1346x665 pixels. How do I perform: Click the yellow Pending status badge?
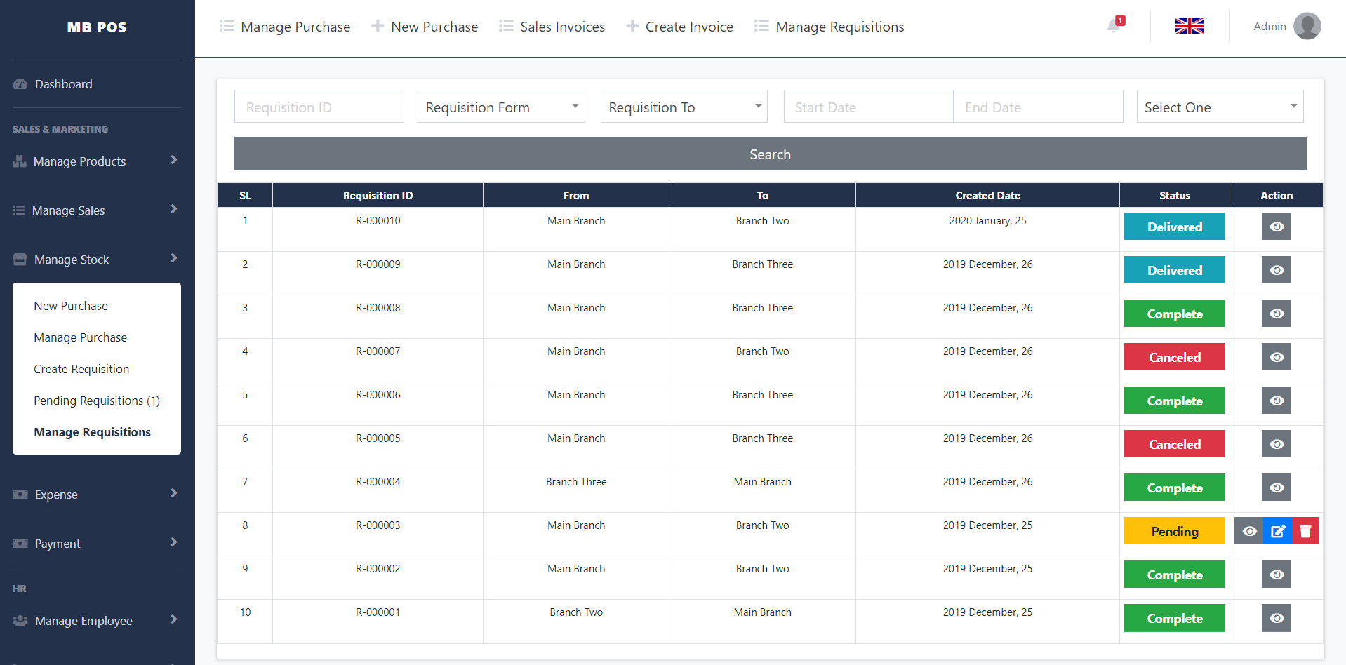tap(1174, 531)
